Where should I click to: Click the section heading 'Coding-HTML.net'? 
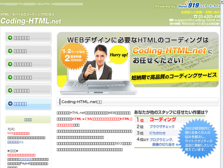click(79, 102)
